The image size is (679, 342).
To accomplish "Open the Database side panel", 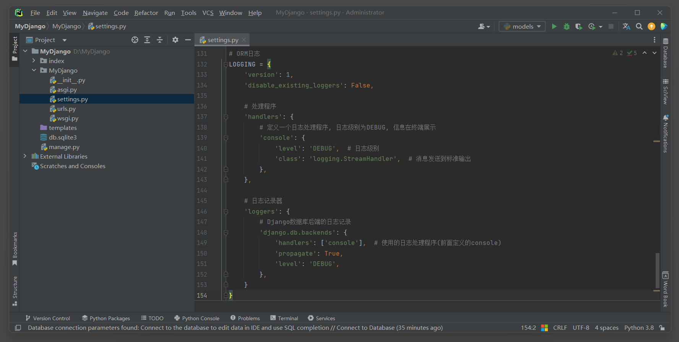I will pyautogui.click(x=666, y=53).
